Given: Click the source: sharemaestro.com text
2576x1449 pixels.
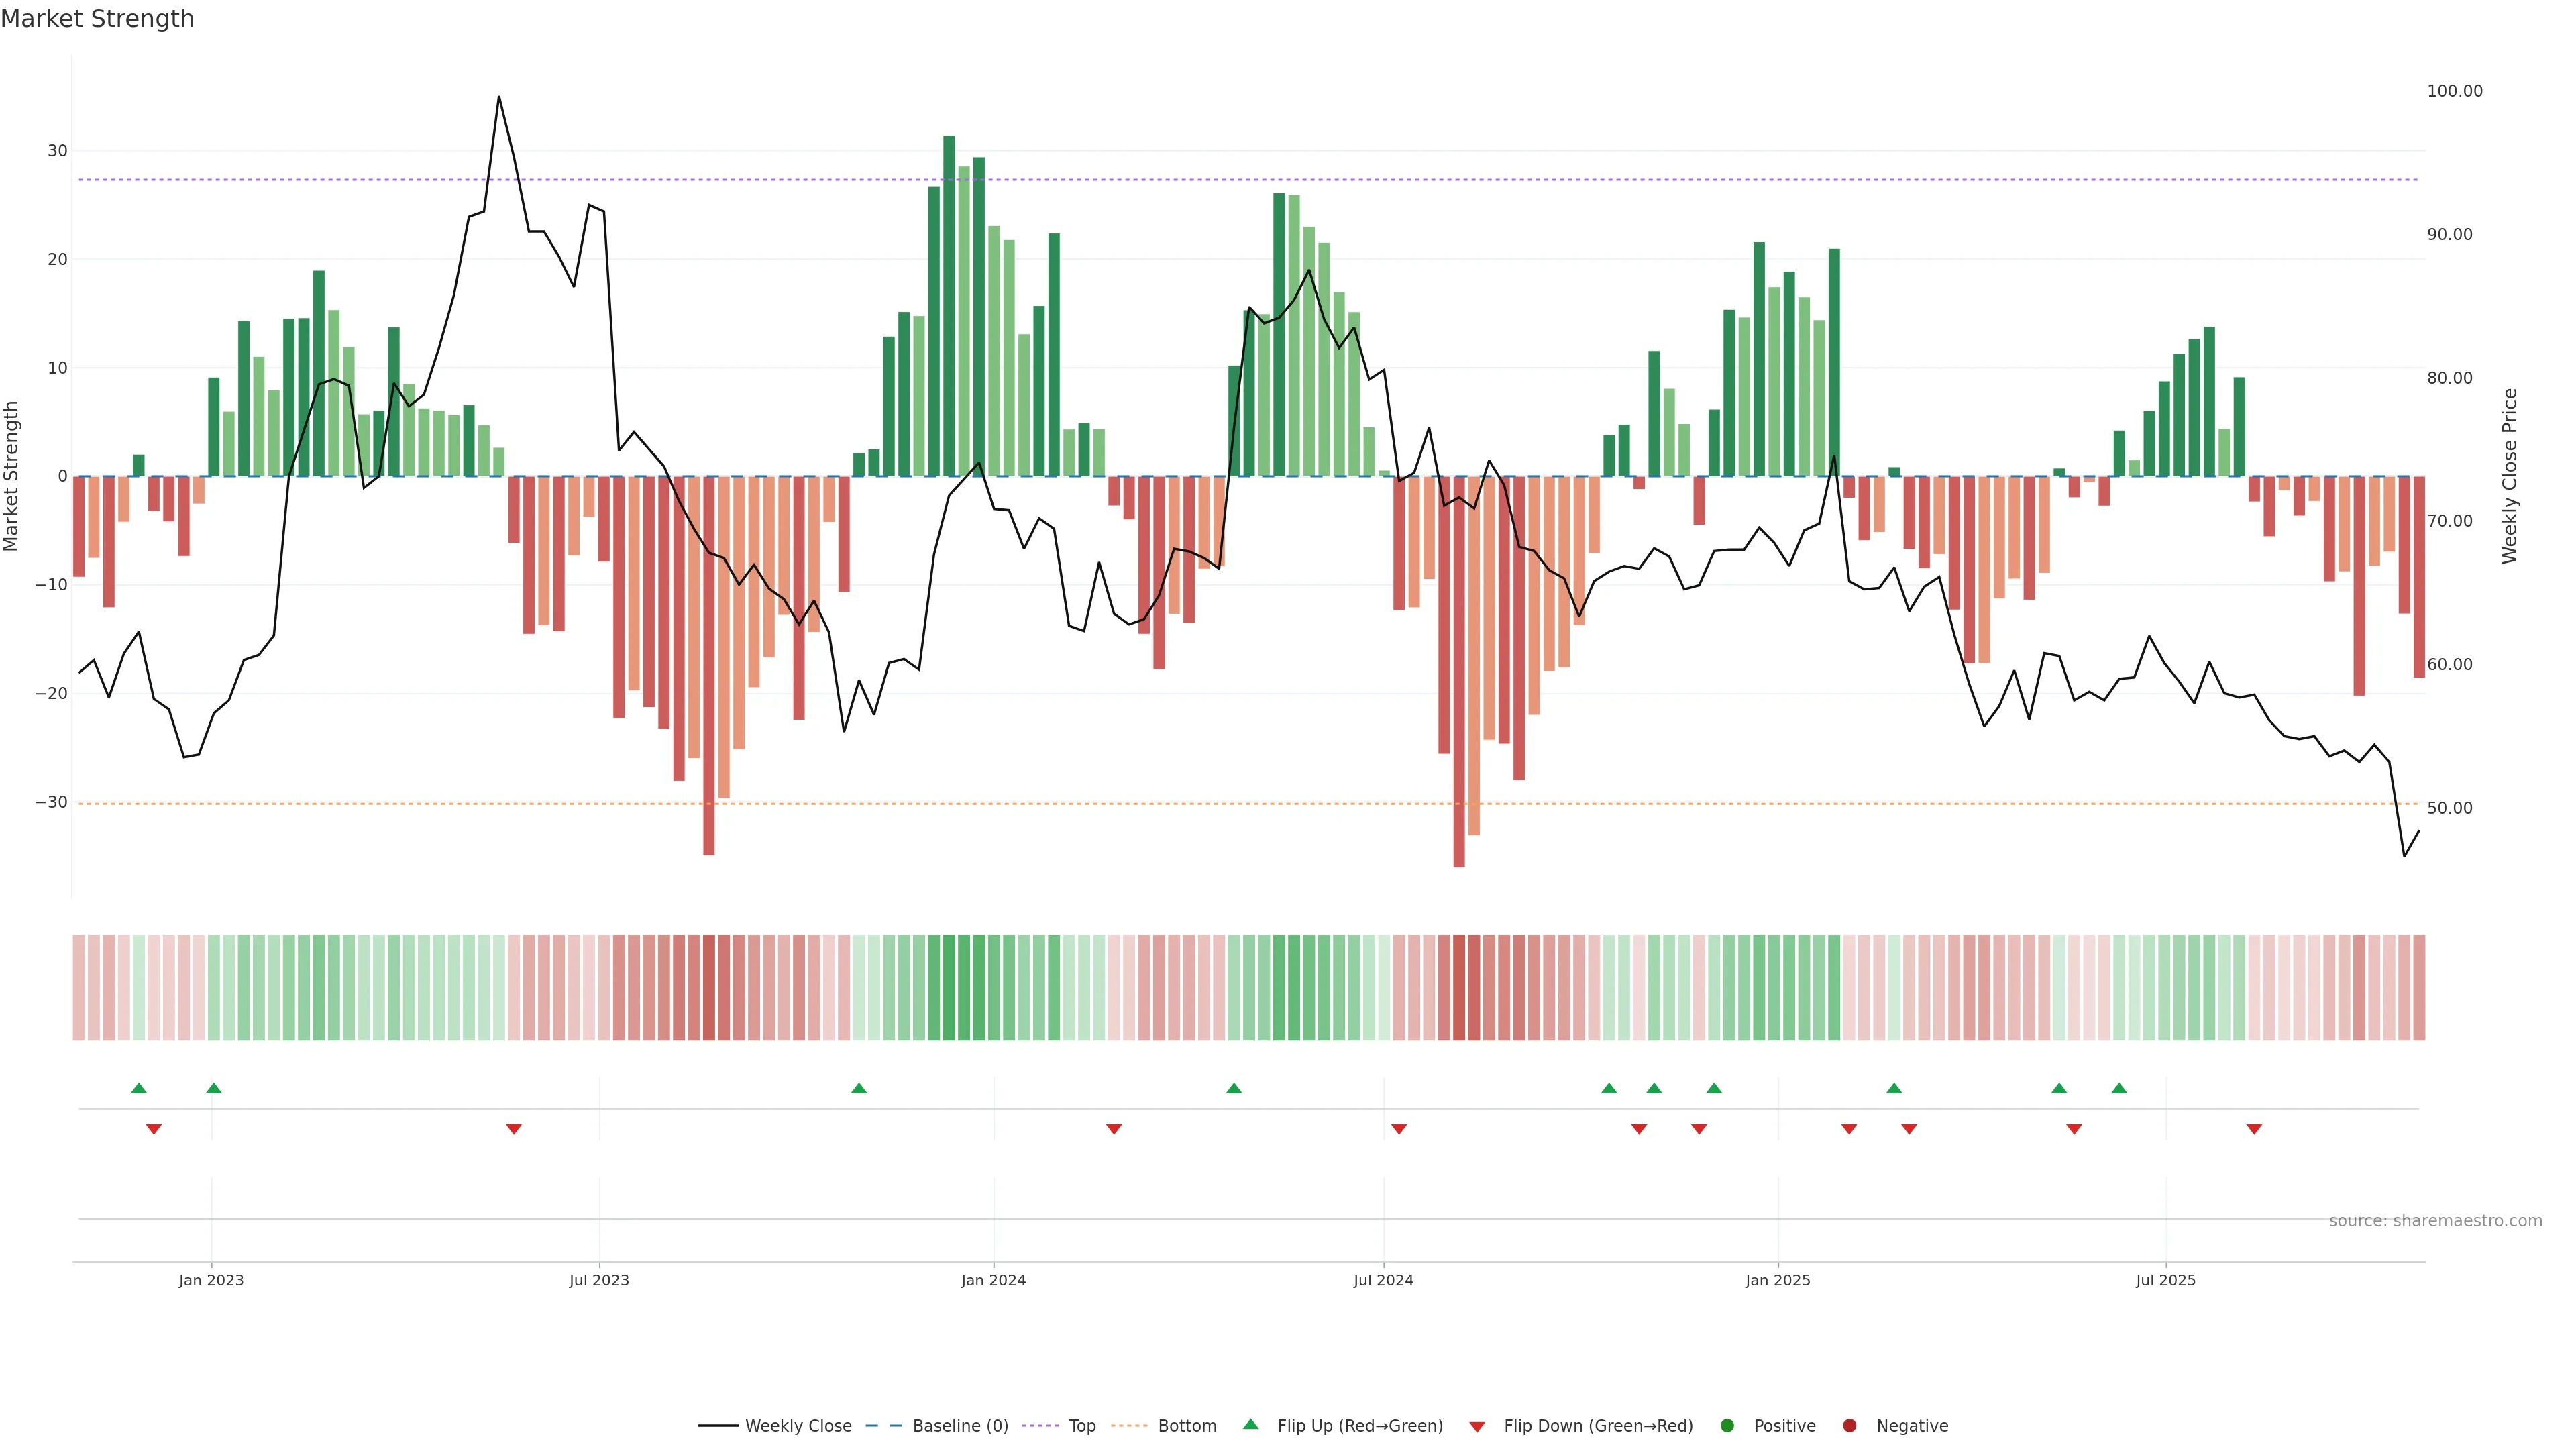Looking at the screenshot, I should pos(2435,1221).
